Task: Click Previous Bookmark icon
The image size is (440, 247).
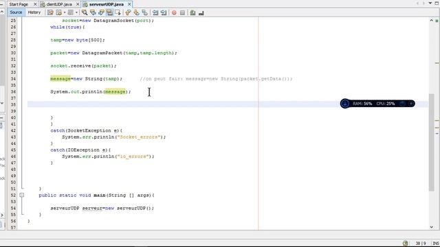Action: click(128, 12)
